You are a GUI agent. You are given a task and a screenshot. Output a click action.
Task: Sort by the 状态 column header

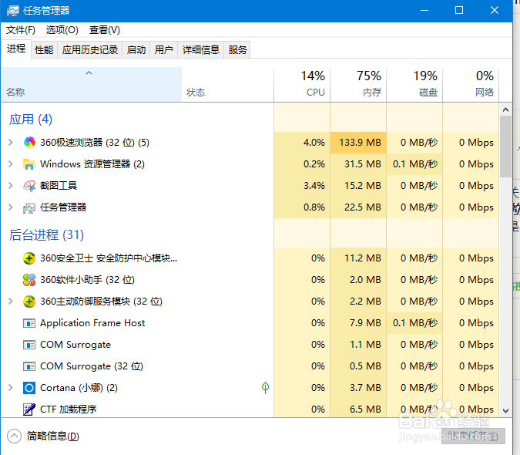coord(228,85)
